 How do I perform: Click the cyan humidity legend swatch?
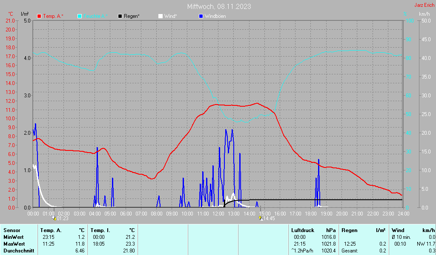[80, 16]
